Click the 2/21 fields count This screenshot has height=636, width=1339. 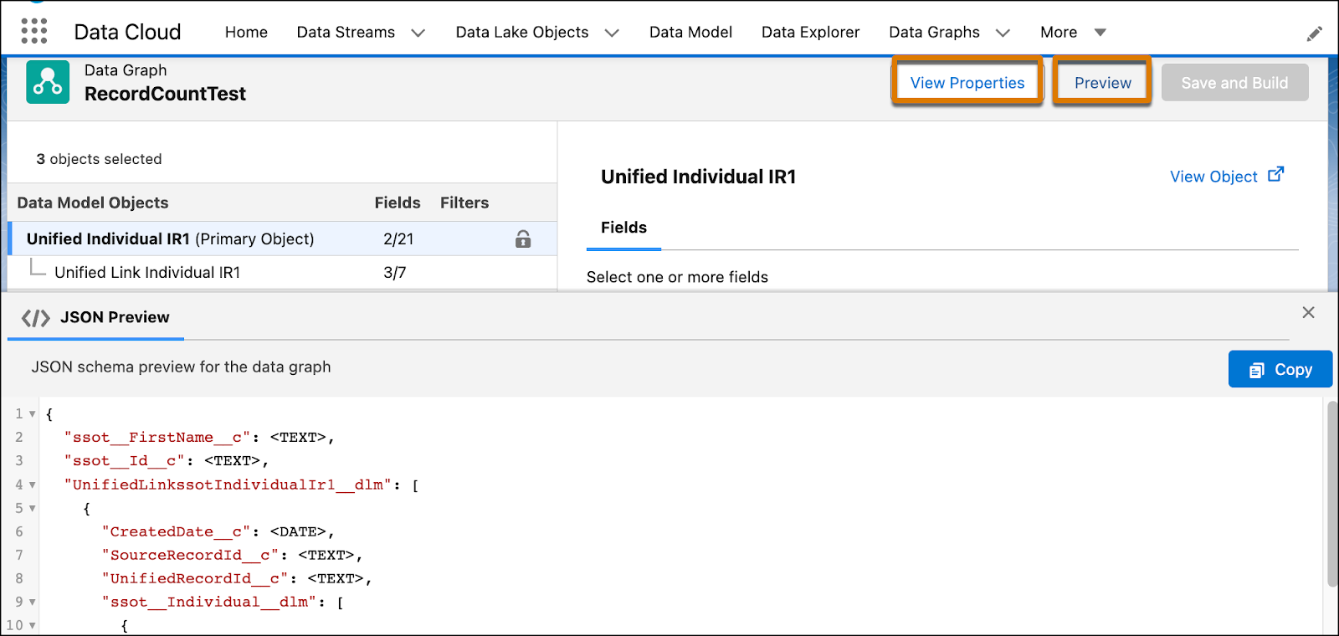click(398, 239)
